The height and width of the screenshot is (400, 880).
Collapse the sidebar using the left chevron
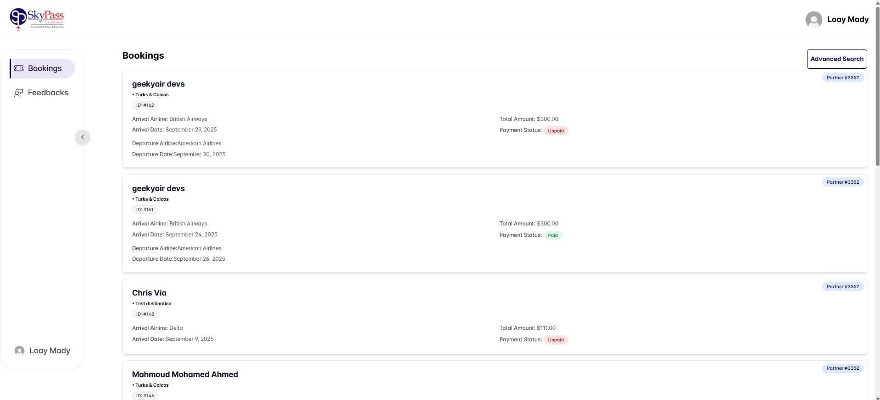tap(82, 137)
